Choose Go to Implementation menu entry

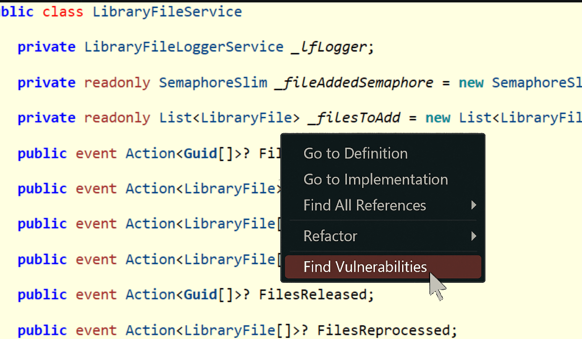(x=375, y=180)
